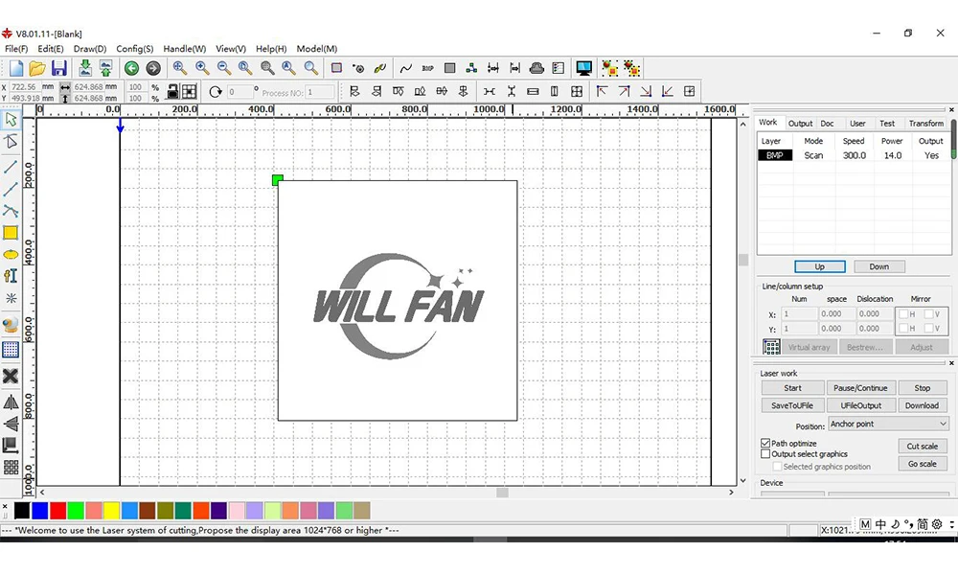
Task: Click the Download button
Action: point(922,405)
